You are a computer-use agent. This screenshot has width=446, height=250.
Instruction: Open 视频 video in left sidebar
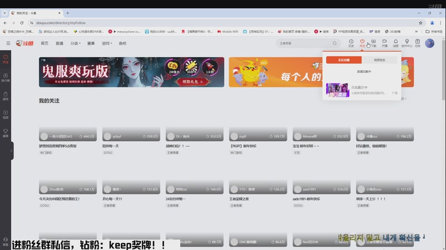coord(6,114)
